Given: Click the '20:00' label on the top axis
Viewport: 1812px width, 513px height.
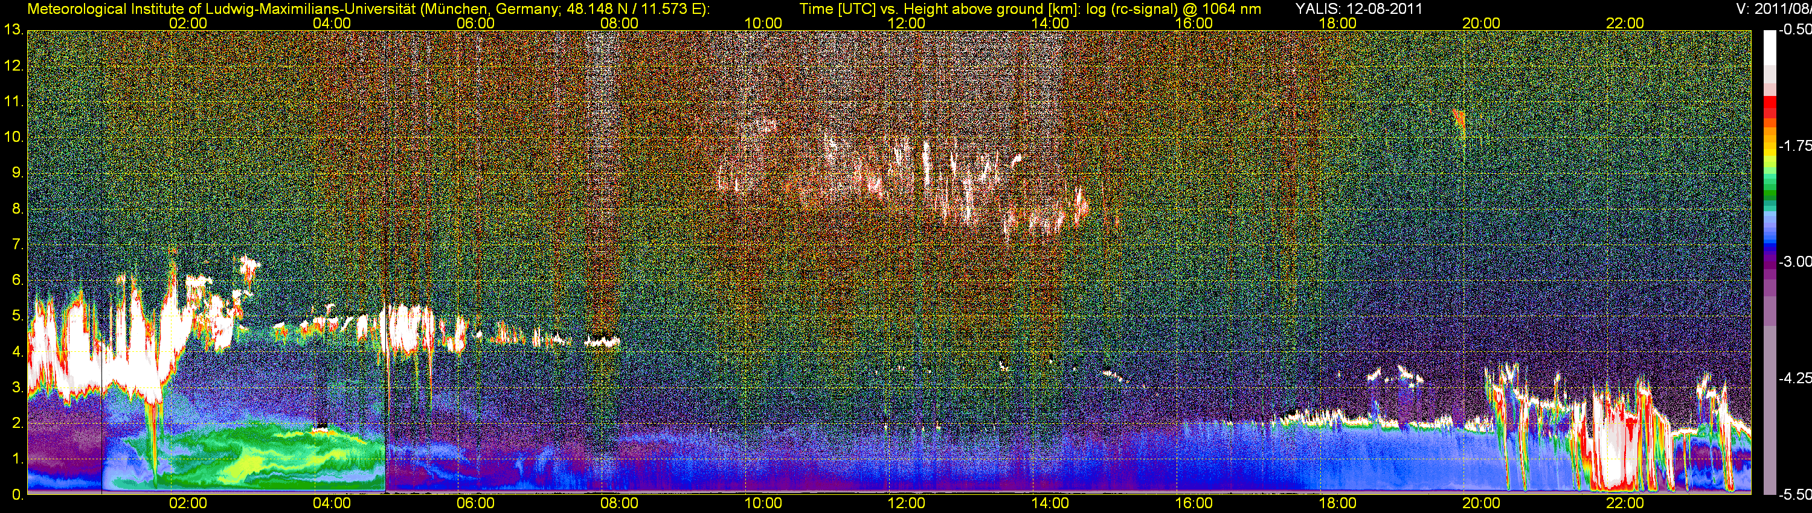Looking at the screenshot, I should pyautogui.click(x=1482, y=23).
